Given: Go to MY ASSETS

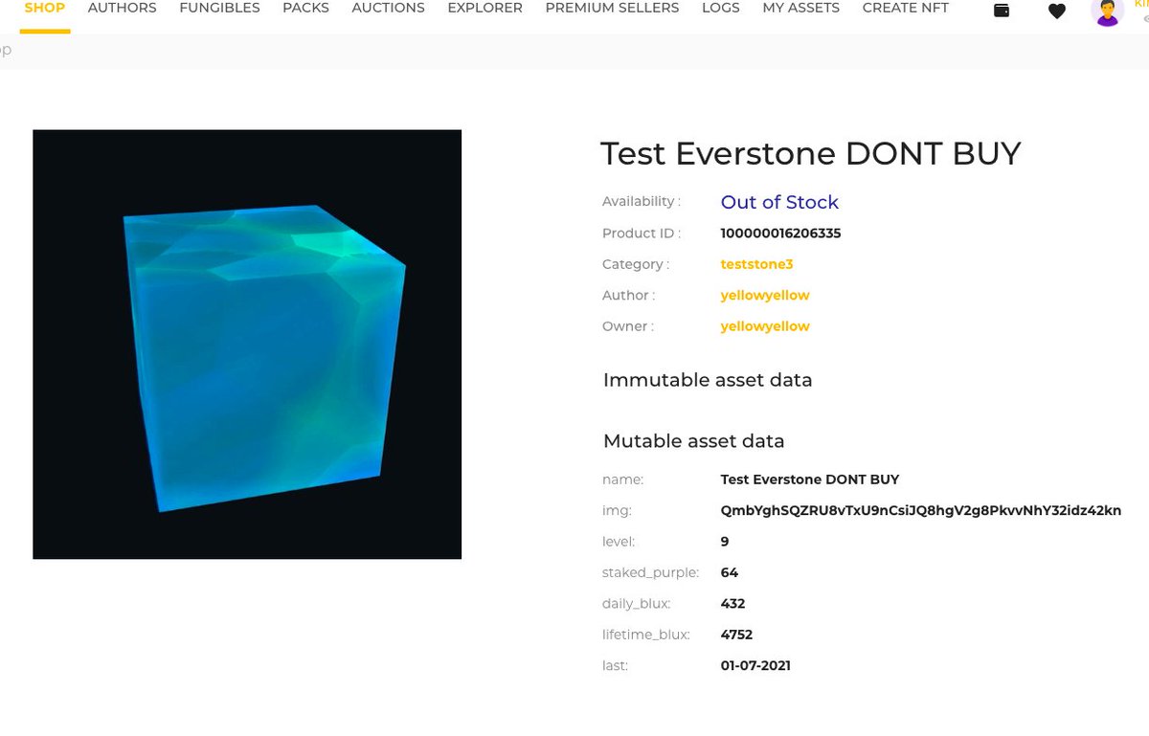Looking at the screenshot, I should point(800,8).
